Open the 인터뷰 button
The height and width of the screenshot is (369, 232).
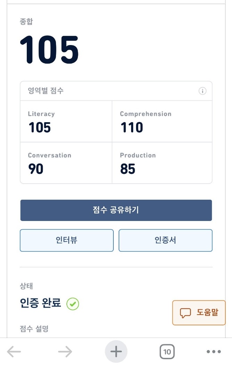pos(67,240)
